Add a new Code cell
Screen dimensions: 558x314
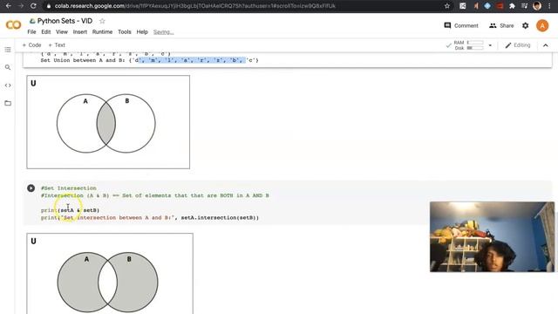[x=31, y=44]
